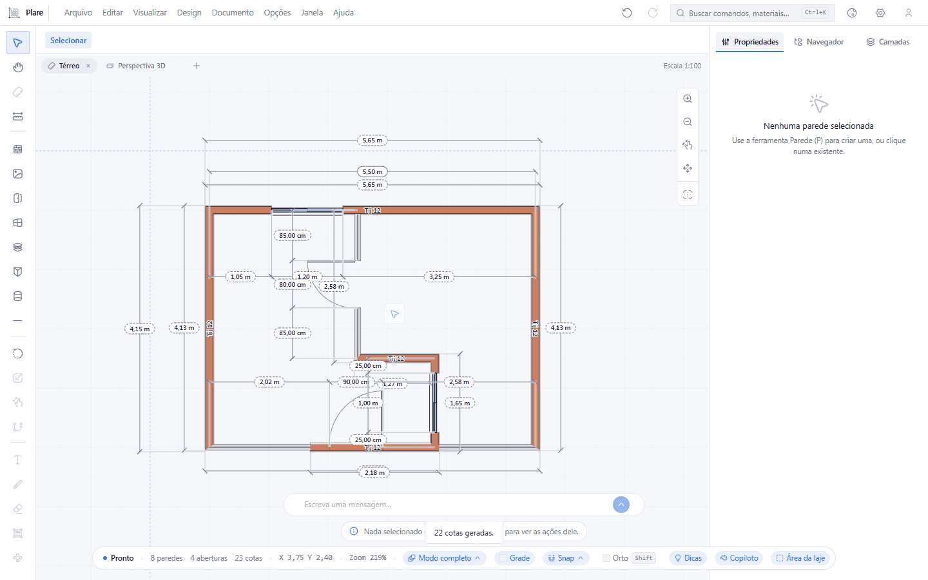Toggle the Grade checkbox
The width and height of the screenshot is (928, 580).
pos(515,558)
